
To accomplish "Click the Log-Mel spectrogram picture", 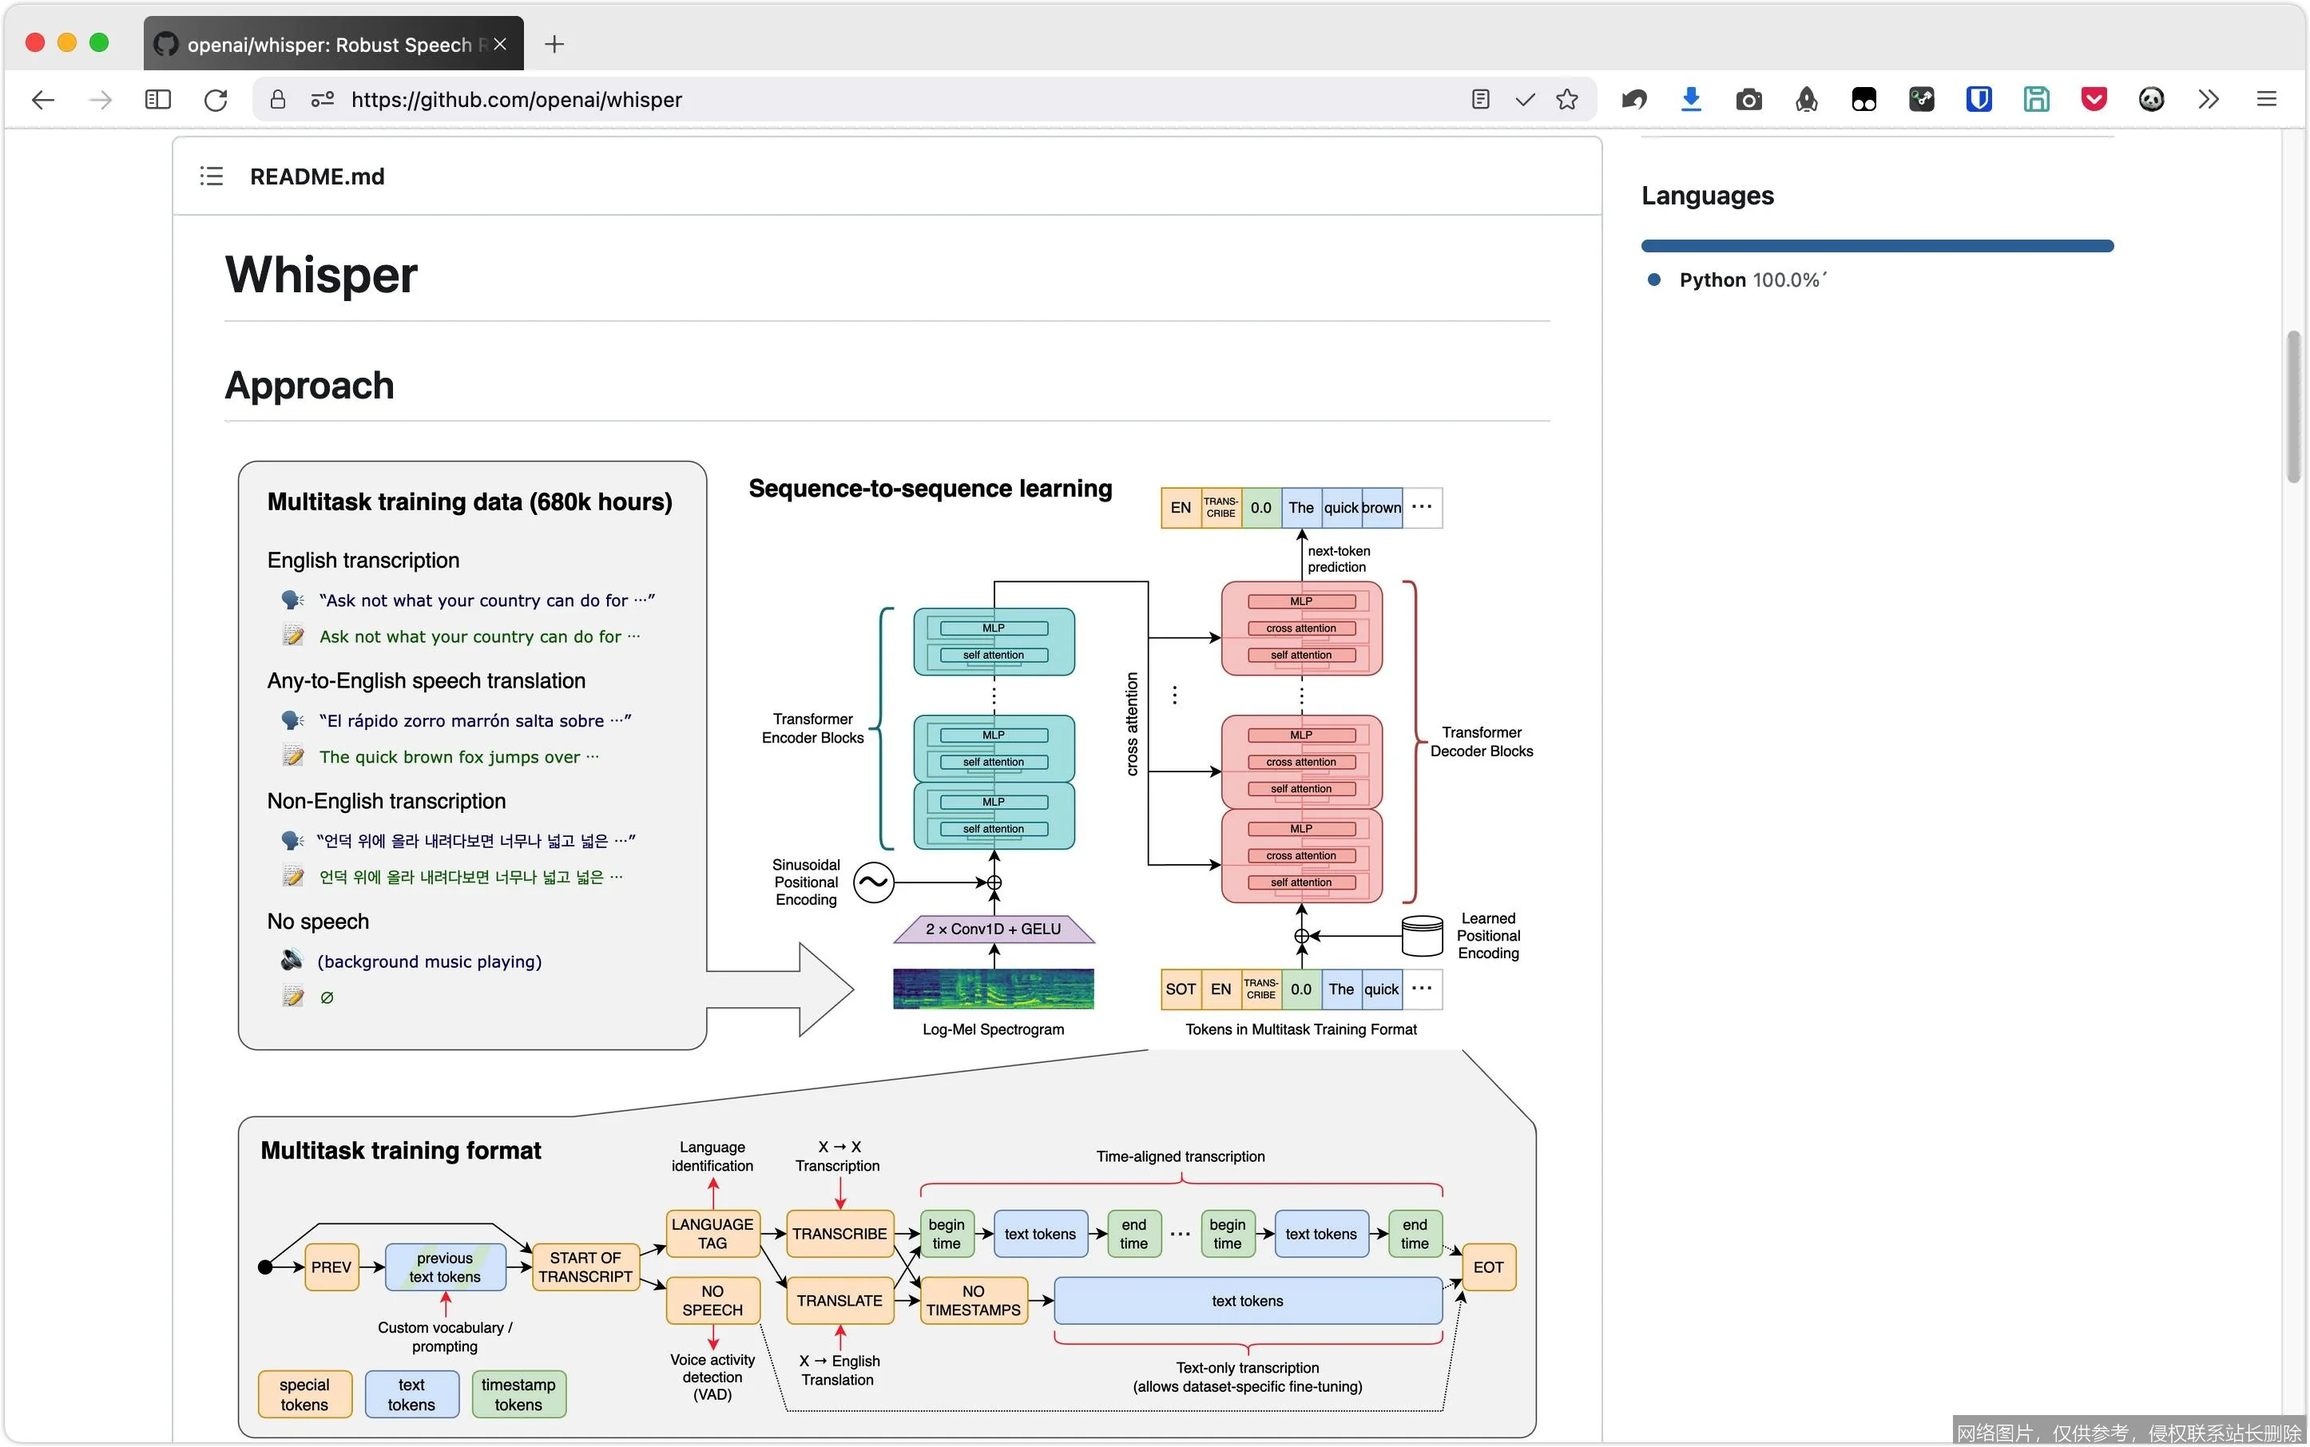I will (x=993, y=989).
